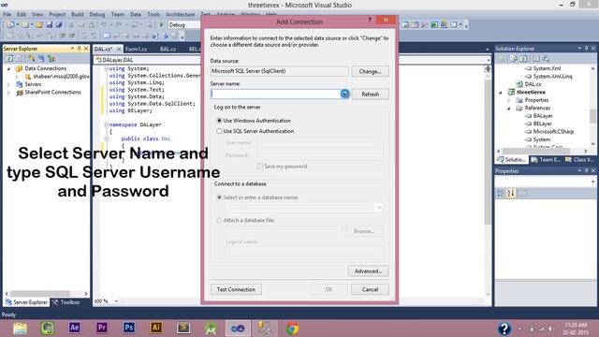Expand the Servers node in Server Explorer
Screen dimensions: 599x337
(8, 84)
